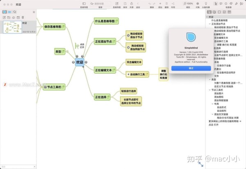246x169 pixels.
Task: Select second checkmark tab in right panel
Action: point(224,12)
